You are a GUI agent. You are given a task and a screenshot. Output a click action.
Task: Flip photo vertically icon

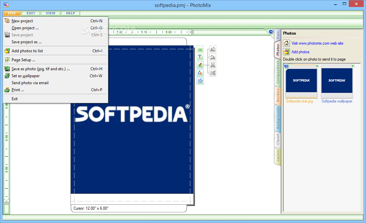(213, 73)
